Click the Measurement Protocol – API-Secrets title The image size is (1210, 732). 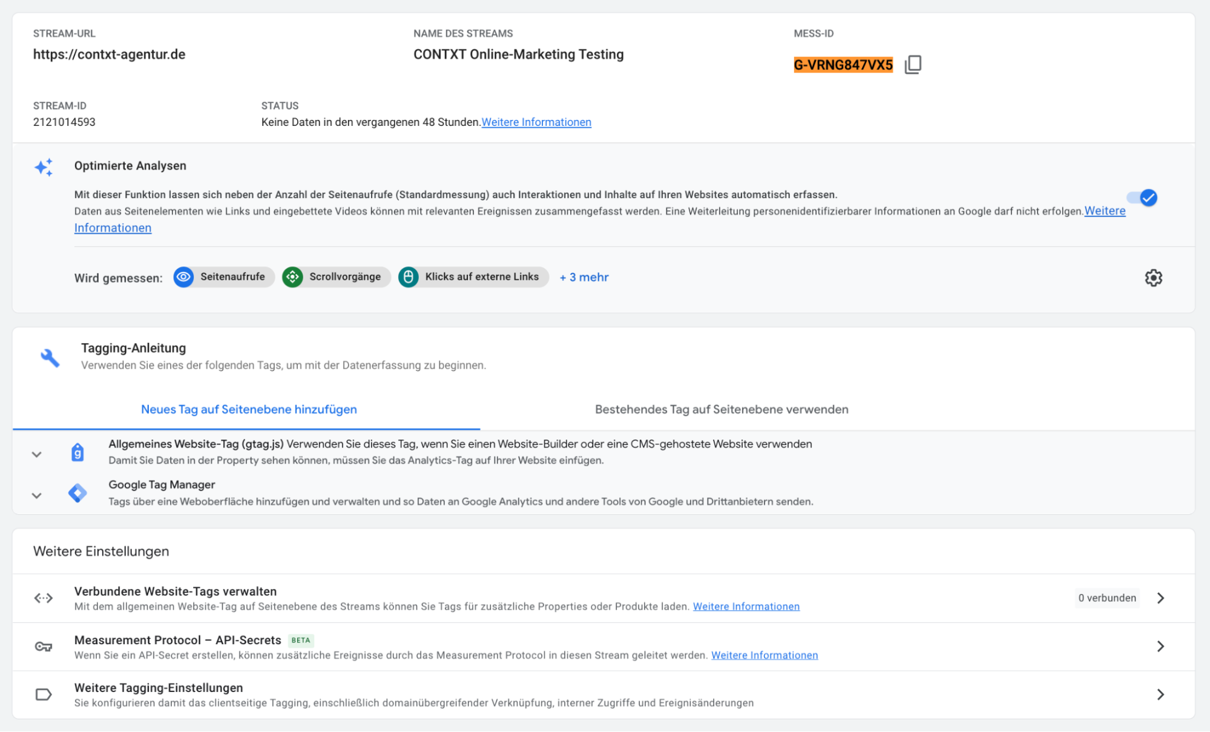click(178, 640)
